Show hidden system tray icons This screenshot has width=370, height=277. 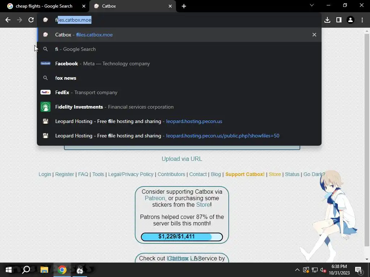coord(297,270)
